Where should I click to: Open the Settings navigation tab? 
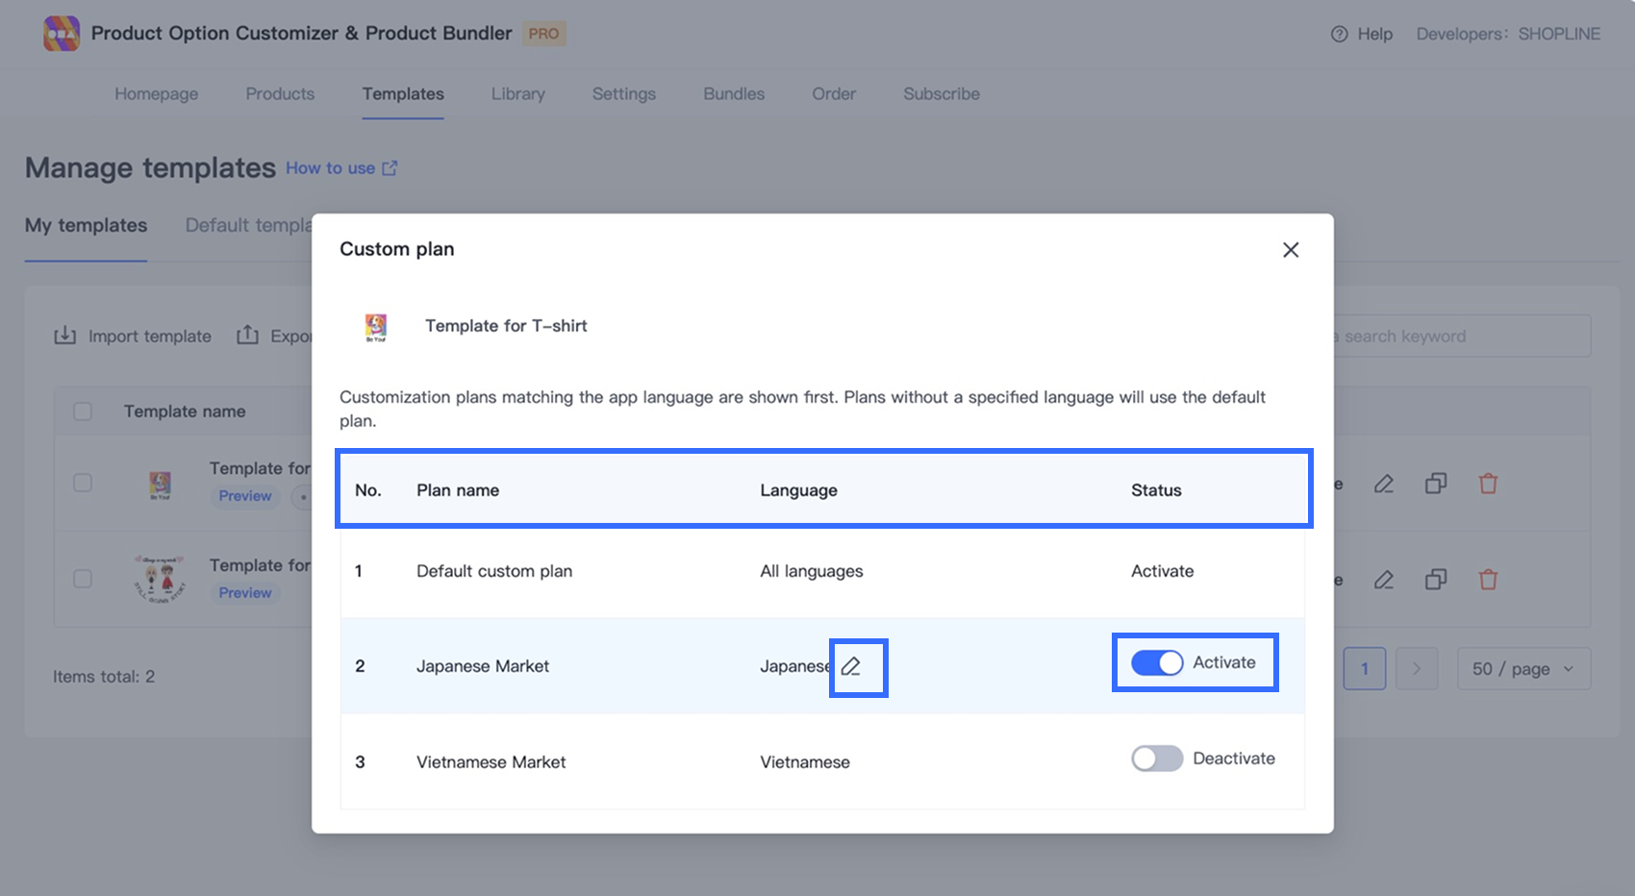(x=623, y=94)
